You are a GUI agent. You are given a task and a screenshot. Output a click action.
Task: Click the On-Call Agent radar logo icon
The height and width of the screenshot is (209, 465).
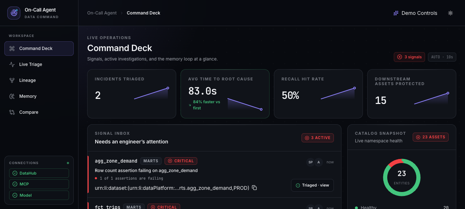pyautogui.click(x=14, y=13)
